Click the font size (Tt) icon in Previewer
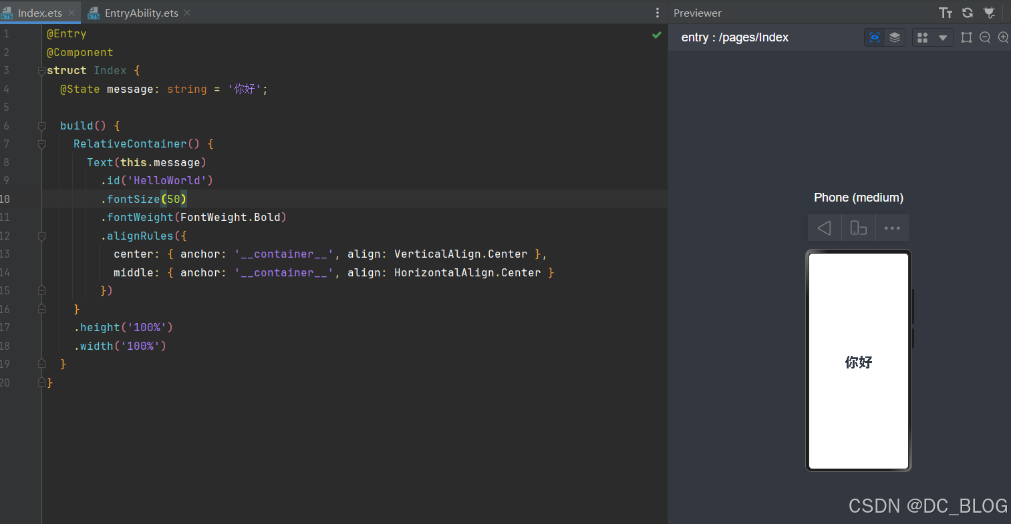This screenshot has height=524, width=1011. (x=946, y=13)
